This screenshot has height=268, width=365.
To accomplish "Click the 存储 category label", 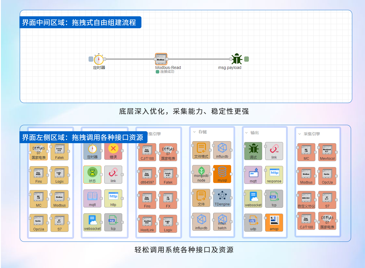I will point(203,132).
